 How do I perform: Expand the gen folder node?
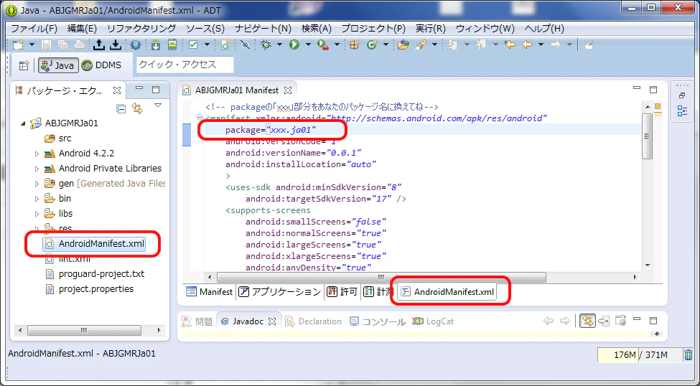pos(37,184)
